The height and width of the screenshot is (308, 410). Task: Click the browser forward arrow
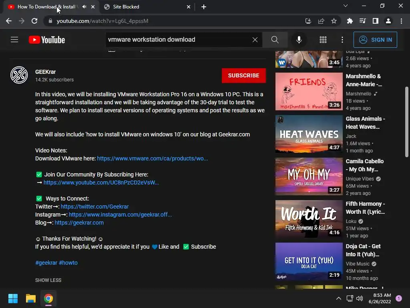[x=22, y=21]
